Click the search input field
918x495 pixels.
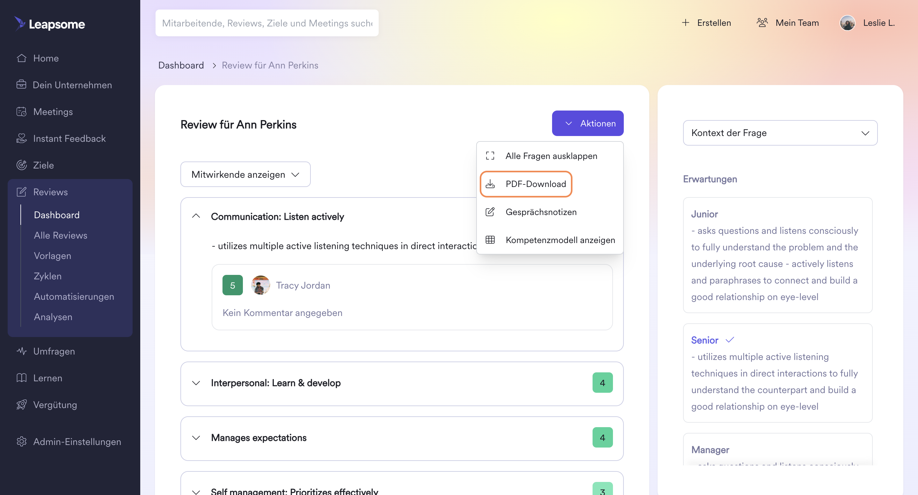[x=267, y=23]
